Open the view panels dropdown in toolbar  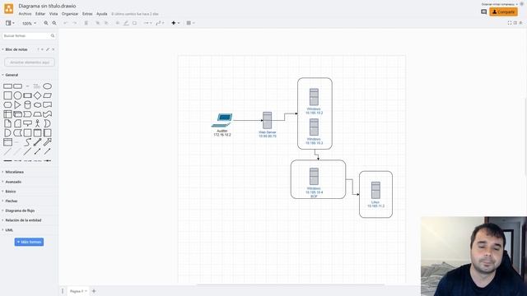click(10, 23)
